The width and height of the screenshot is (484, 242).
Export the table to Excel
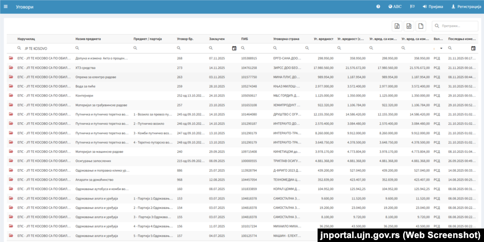coord(397,26)
